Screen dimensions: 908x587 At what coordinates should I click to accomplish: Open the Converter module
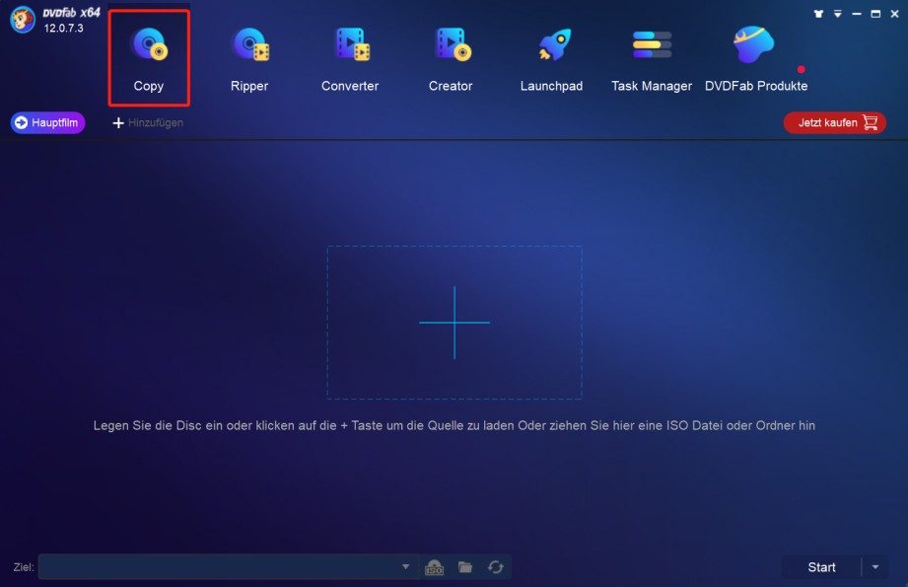pyautogui.click(x=350, y=58)
